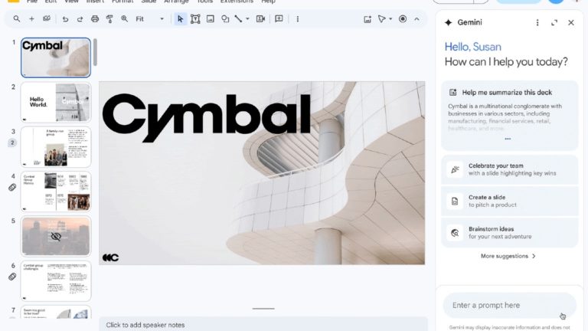The width and height of the screenshot is (588, 331).
Task: Click the 'Hello, Susan' greeting text
Action: point(473,47)
